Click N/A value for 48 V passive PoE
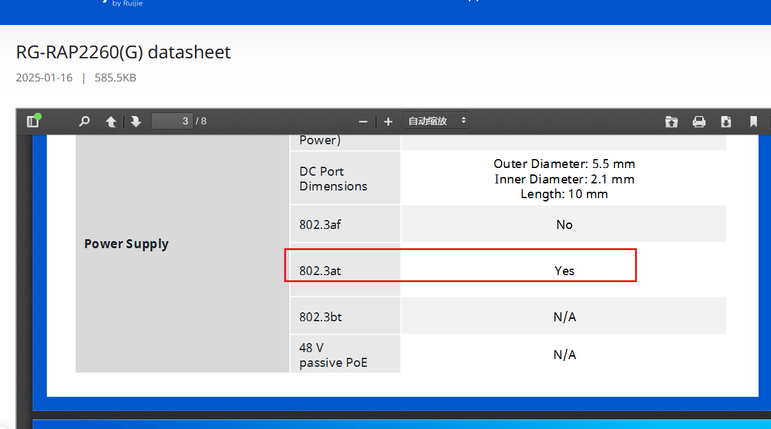 click(x=564, y=355)
